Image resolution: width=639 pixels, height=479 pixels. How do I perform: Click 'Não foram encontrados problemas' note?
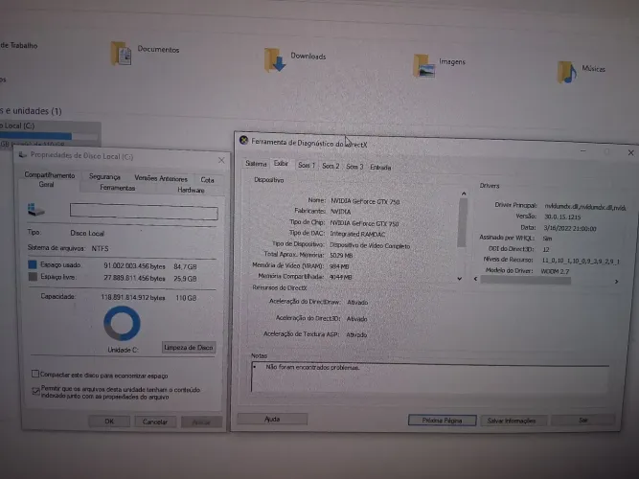(312, 367)
